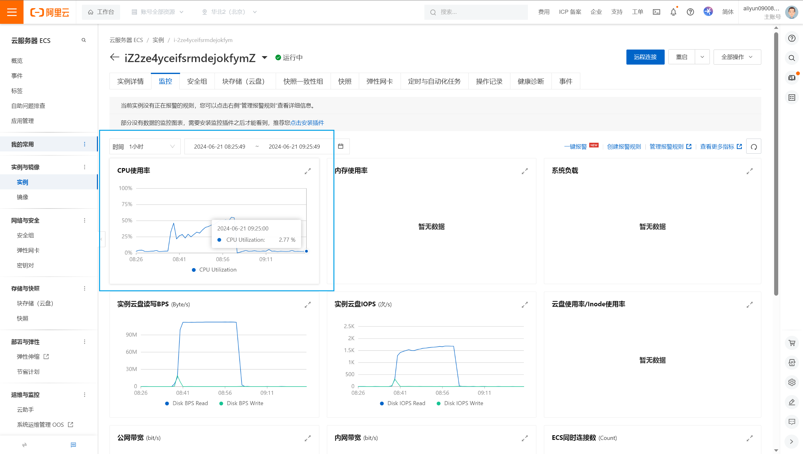Expand the 内存使用率 chart fullscreen
The image size is (803, 454).
point(525,171)
